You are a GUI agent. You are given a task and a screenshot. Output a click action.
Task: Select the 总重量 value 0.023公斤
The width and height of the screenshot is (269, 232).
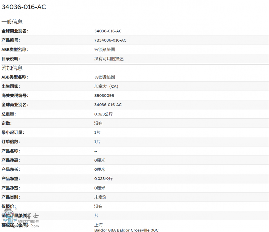click(103, 114)
